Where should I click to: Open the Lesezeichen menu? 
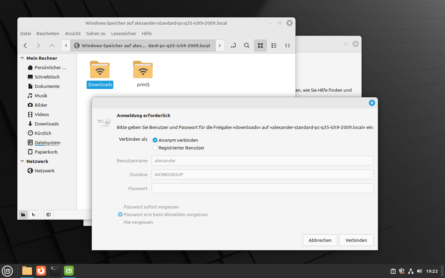point(124,33)
